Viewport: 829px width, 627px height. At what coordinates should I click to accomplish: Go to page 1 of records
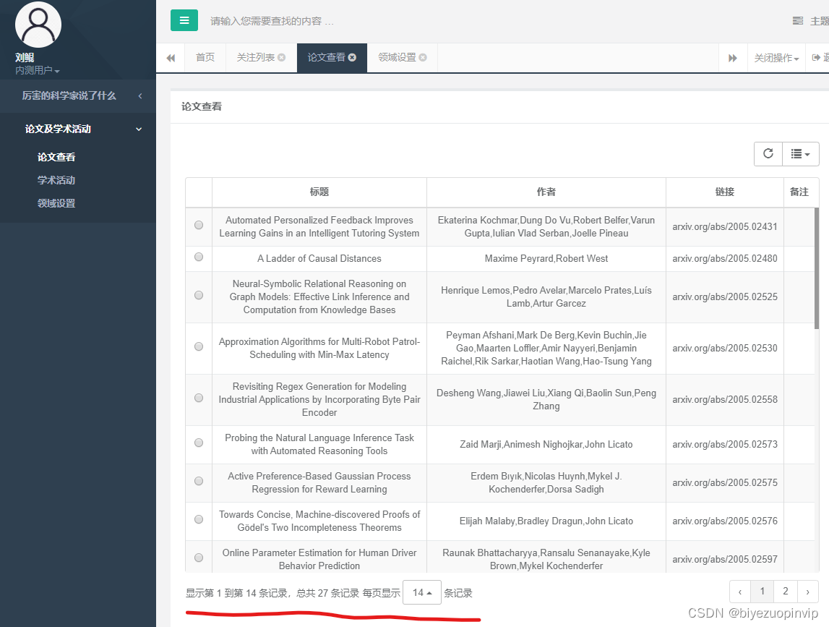(763, 592)
